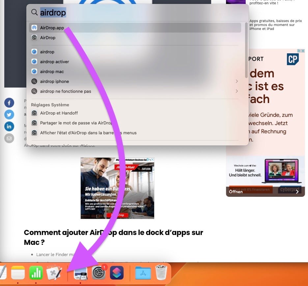Click the Spotlight search field

click(x=137, y=13)
